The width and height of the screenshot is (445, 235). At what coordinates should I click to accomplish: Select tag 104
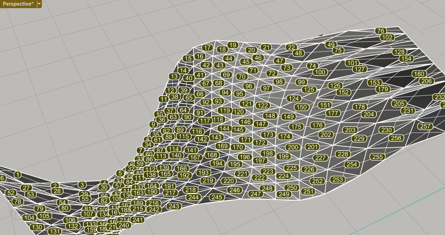[29, 217]
